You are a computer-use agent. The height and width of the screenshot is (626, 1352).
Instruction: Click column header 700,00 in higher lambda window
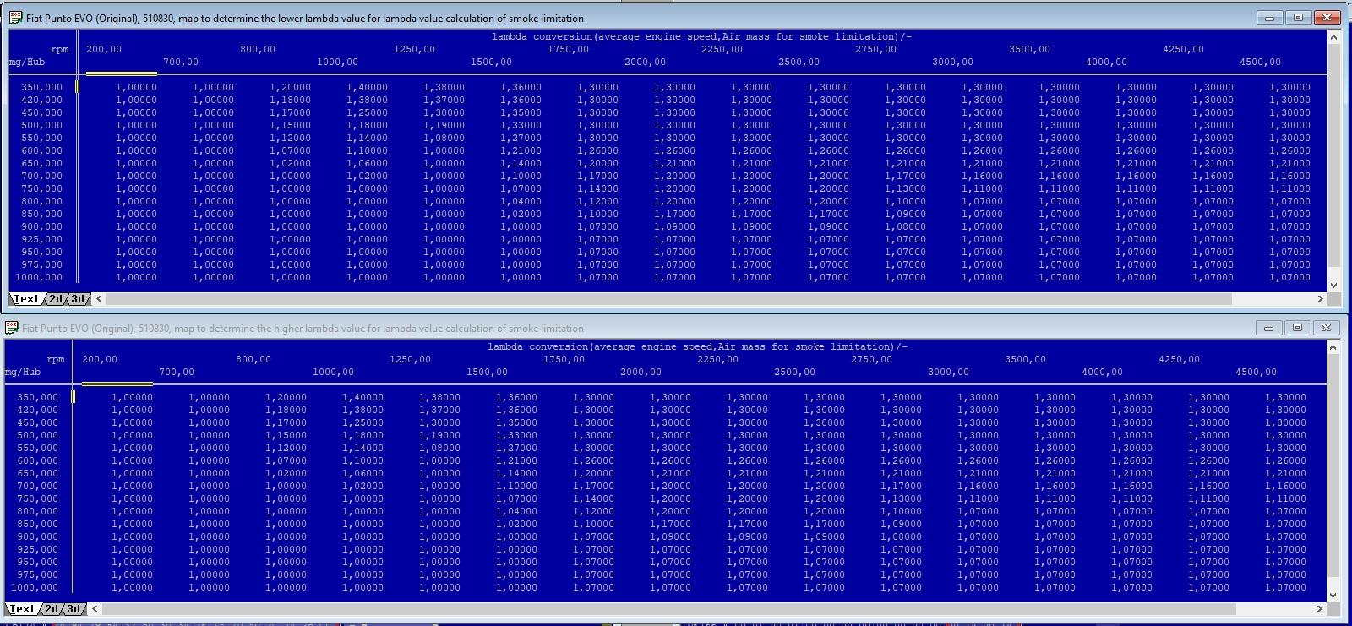[x=177, y=372]
